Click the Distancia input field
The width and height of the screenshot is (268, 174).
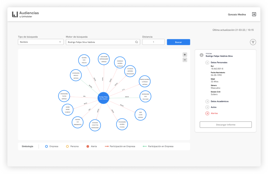(153, 42)
